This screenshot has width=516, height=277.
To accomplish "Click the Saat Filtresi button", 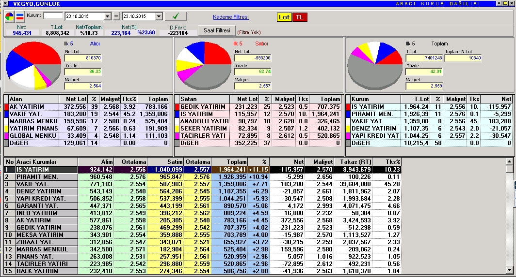I will click(217, 30).
